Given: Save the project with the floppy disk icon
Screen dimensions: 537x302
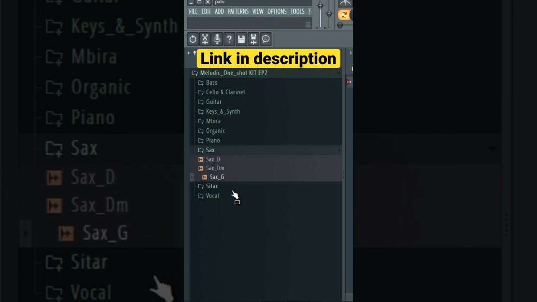Looking at the screenshot, I should (x=241, y=39).
